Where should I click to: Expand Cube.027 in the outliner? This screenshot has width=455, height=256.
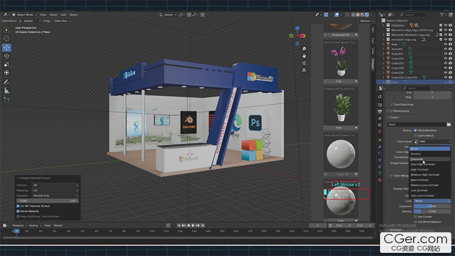[384, 63]
